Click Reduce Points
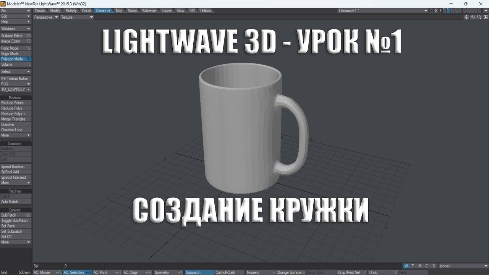This screenshot has height=275, width=489. (x=16, y=103)
